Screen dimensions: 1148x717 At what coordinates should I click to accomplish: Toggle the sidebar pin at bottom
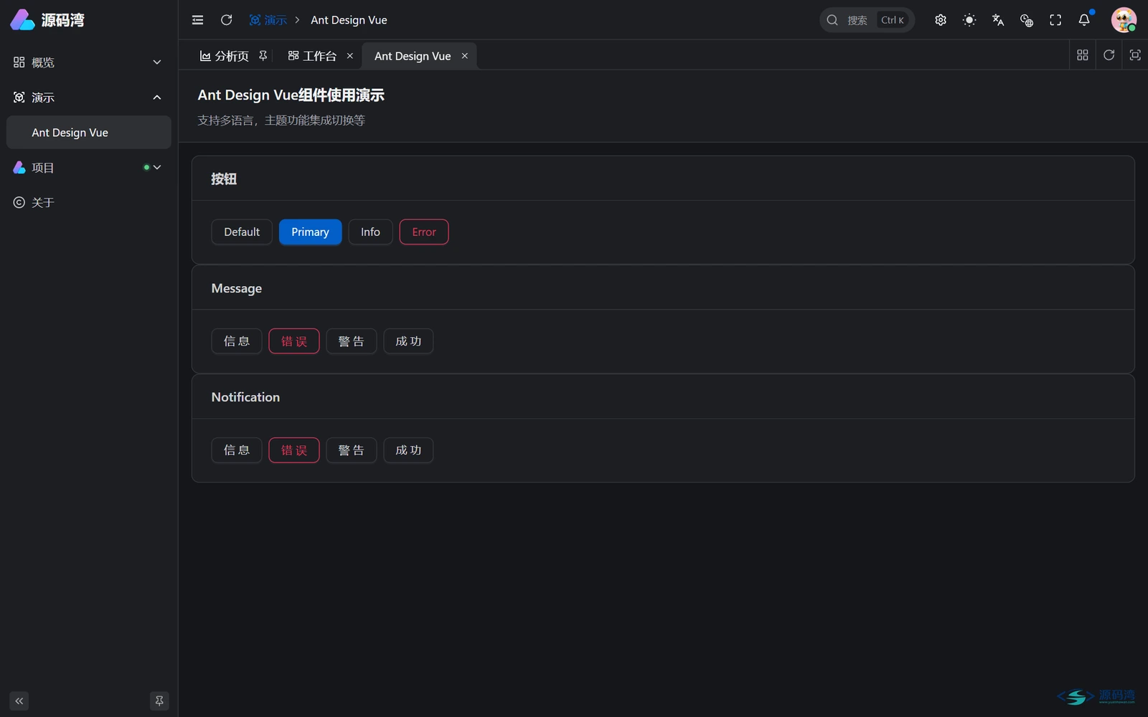pyautogui.click(x=159, y=701)
